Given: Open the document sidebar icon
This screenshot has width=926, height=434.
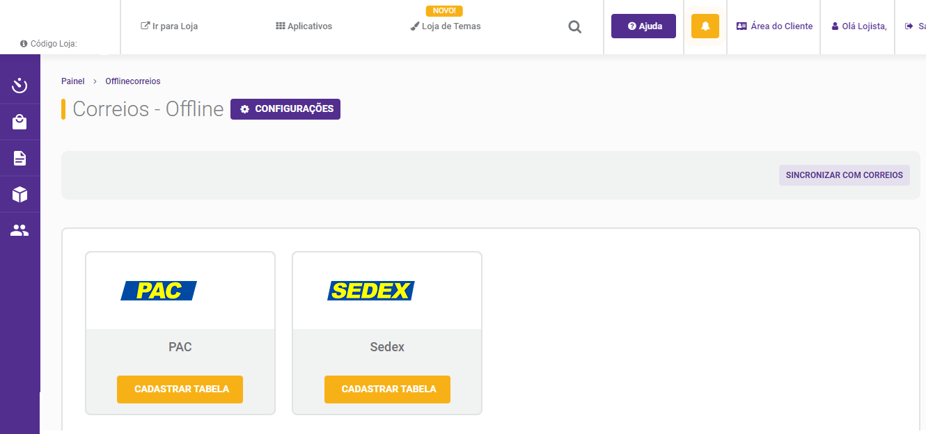Looking at the screenshot, I should pyautogui.click(x=19, y=159).
